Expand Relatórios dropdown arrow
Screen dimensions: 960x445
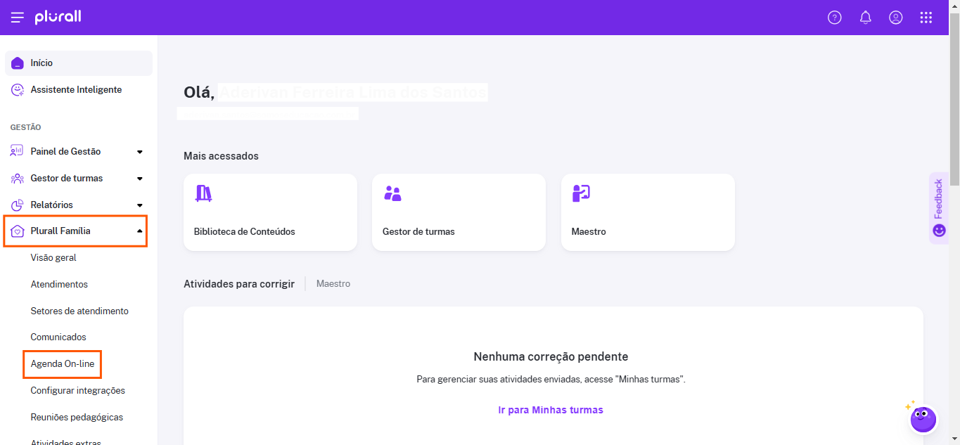(140, 205)
